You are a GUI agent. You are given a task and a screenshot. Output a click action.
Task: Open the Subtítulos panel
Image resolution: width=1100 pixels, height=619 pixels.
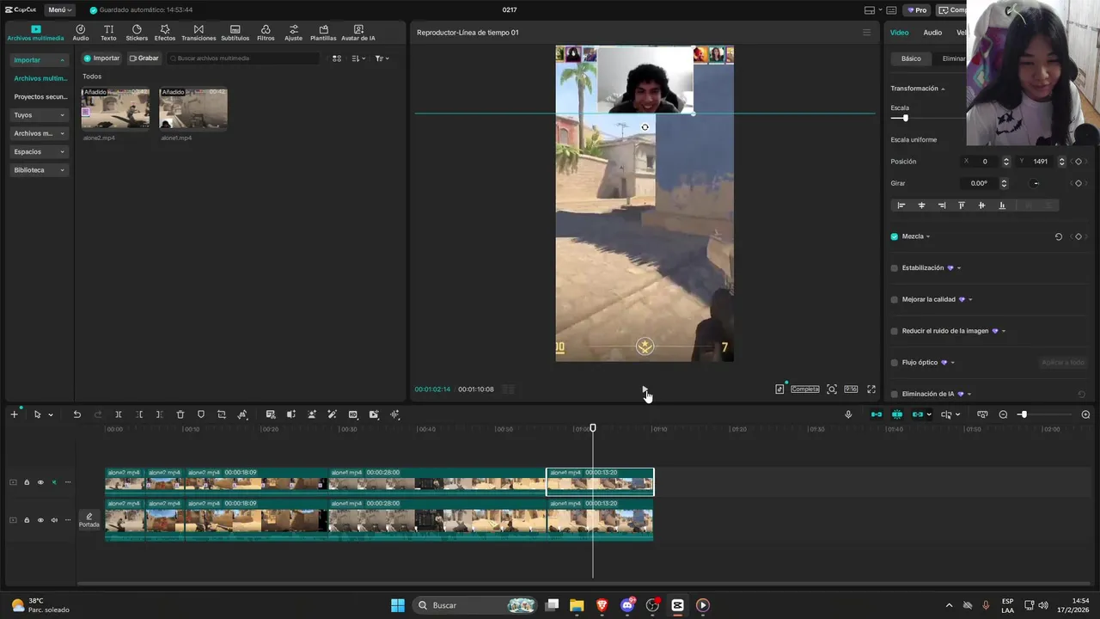[235, 34]
